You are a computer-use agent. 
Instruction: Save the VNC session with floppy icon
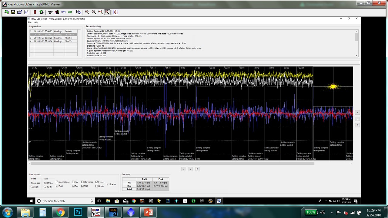13,12
